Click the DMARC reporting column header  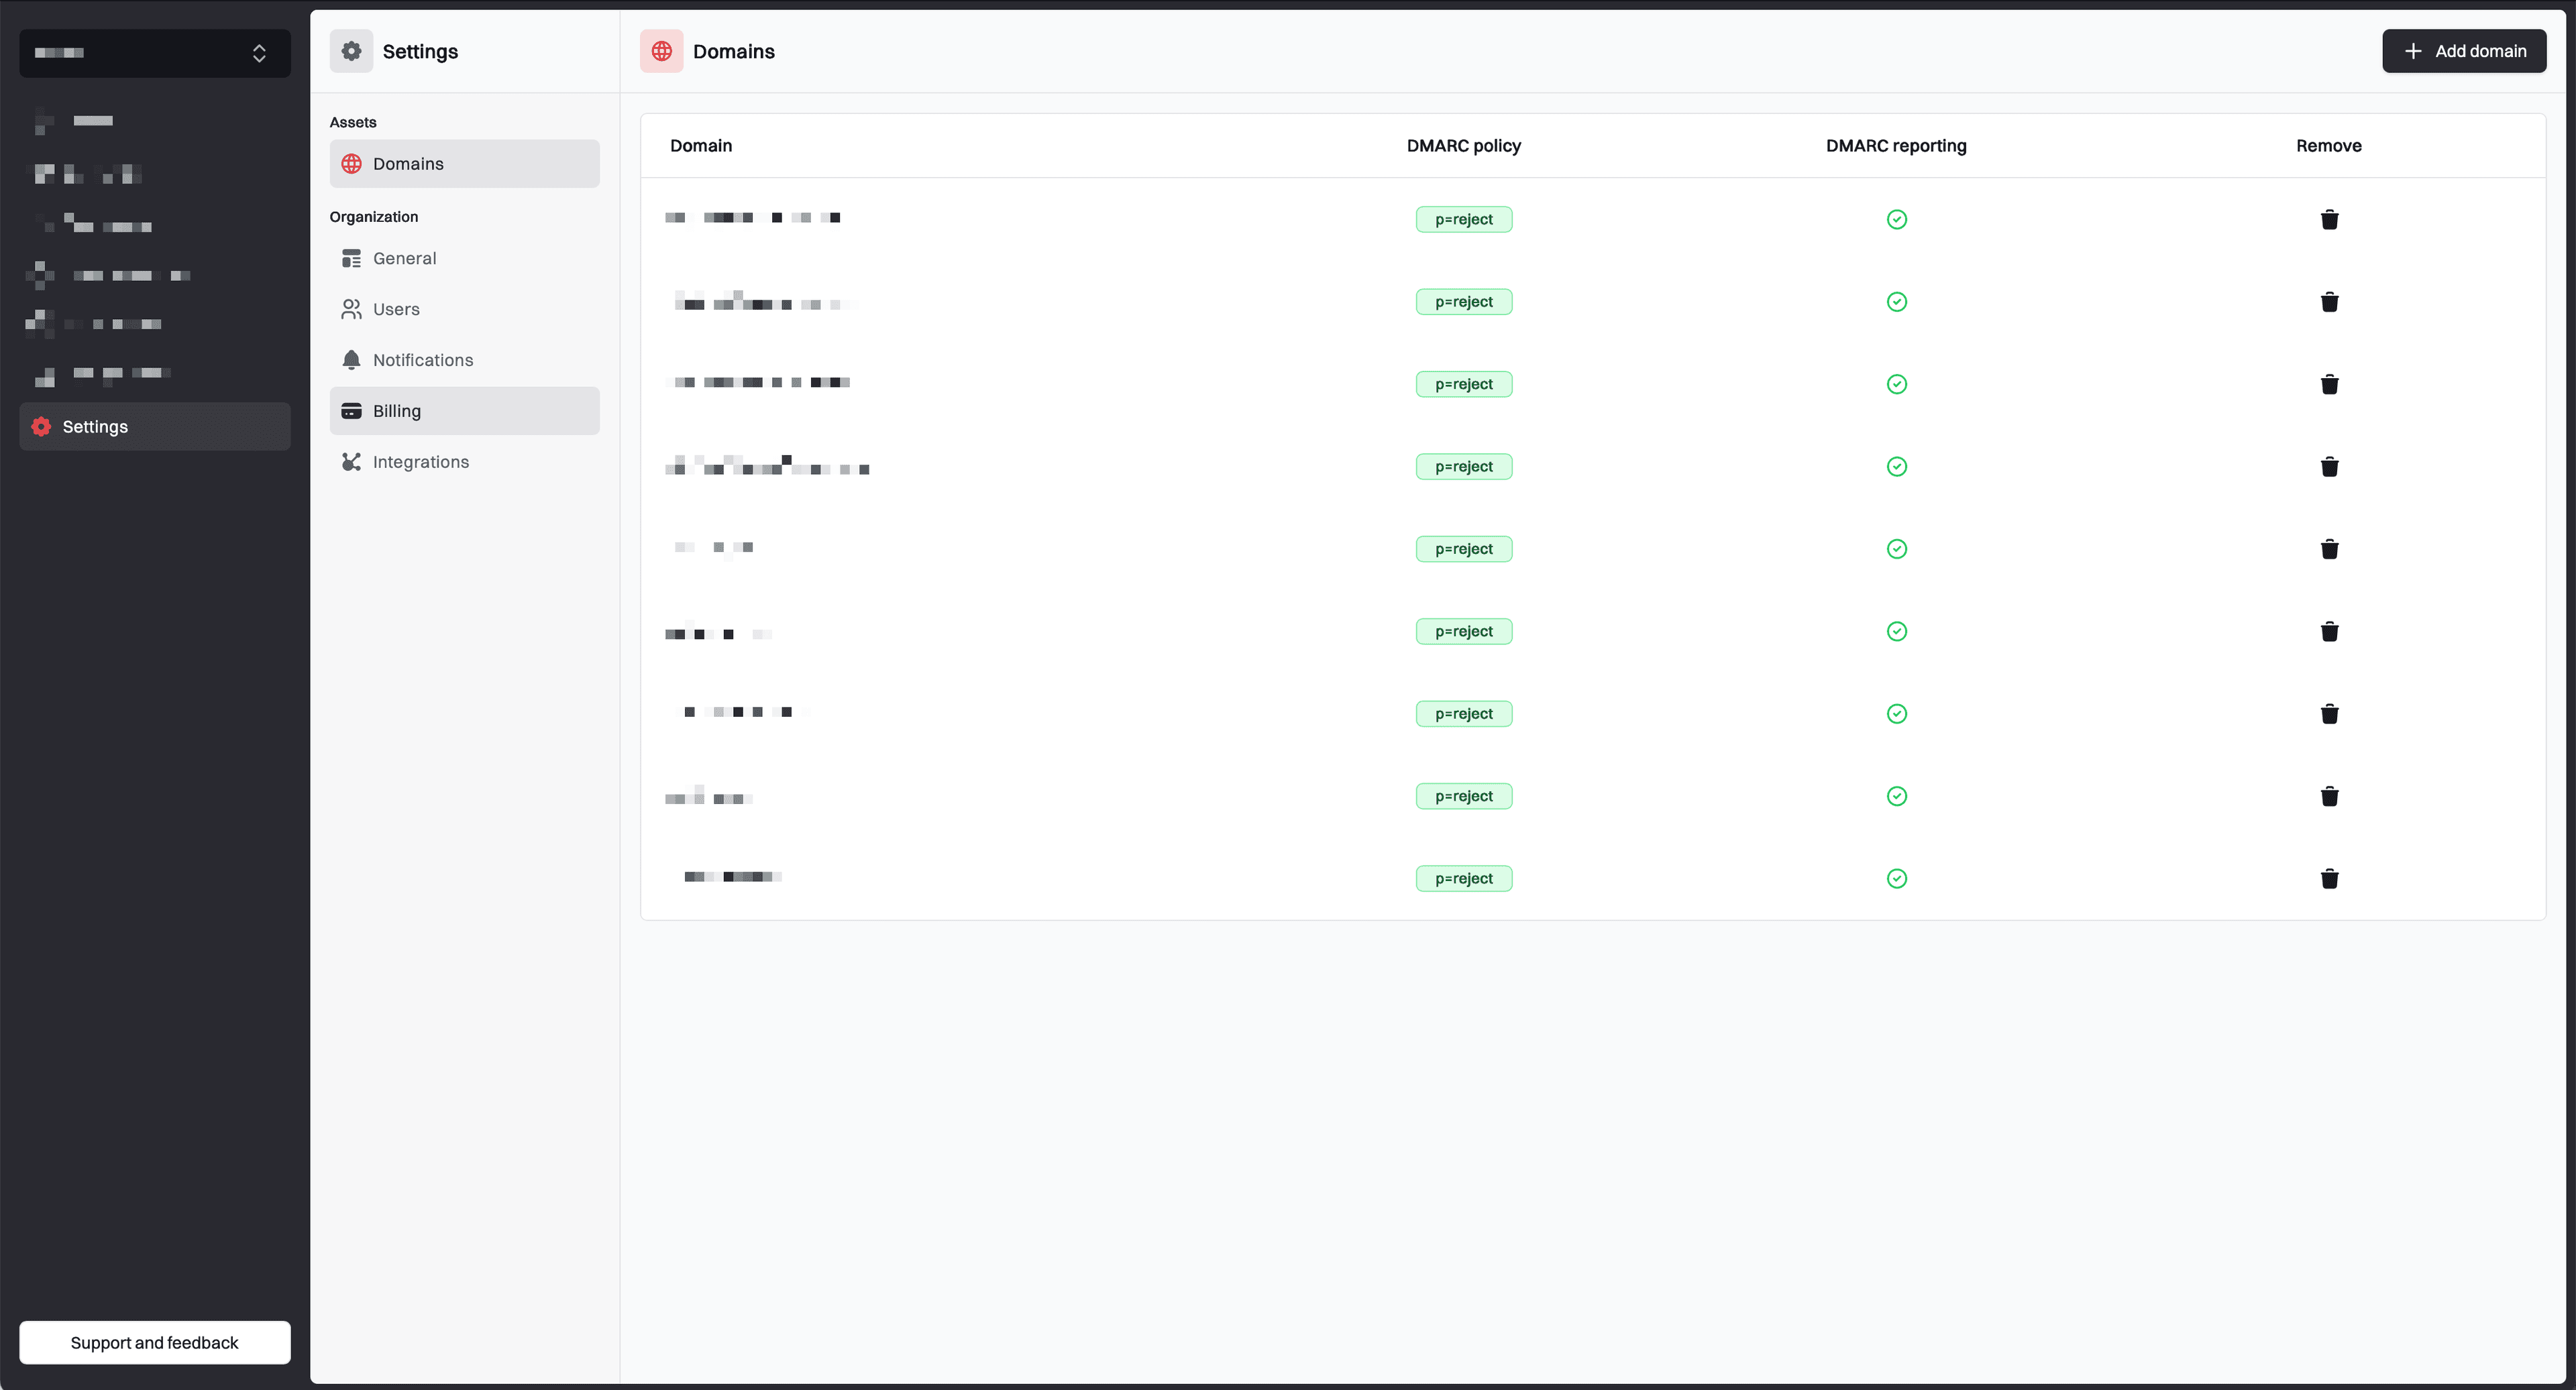[x=1896, y=146]
